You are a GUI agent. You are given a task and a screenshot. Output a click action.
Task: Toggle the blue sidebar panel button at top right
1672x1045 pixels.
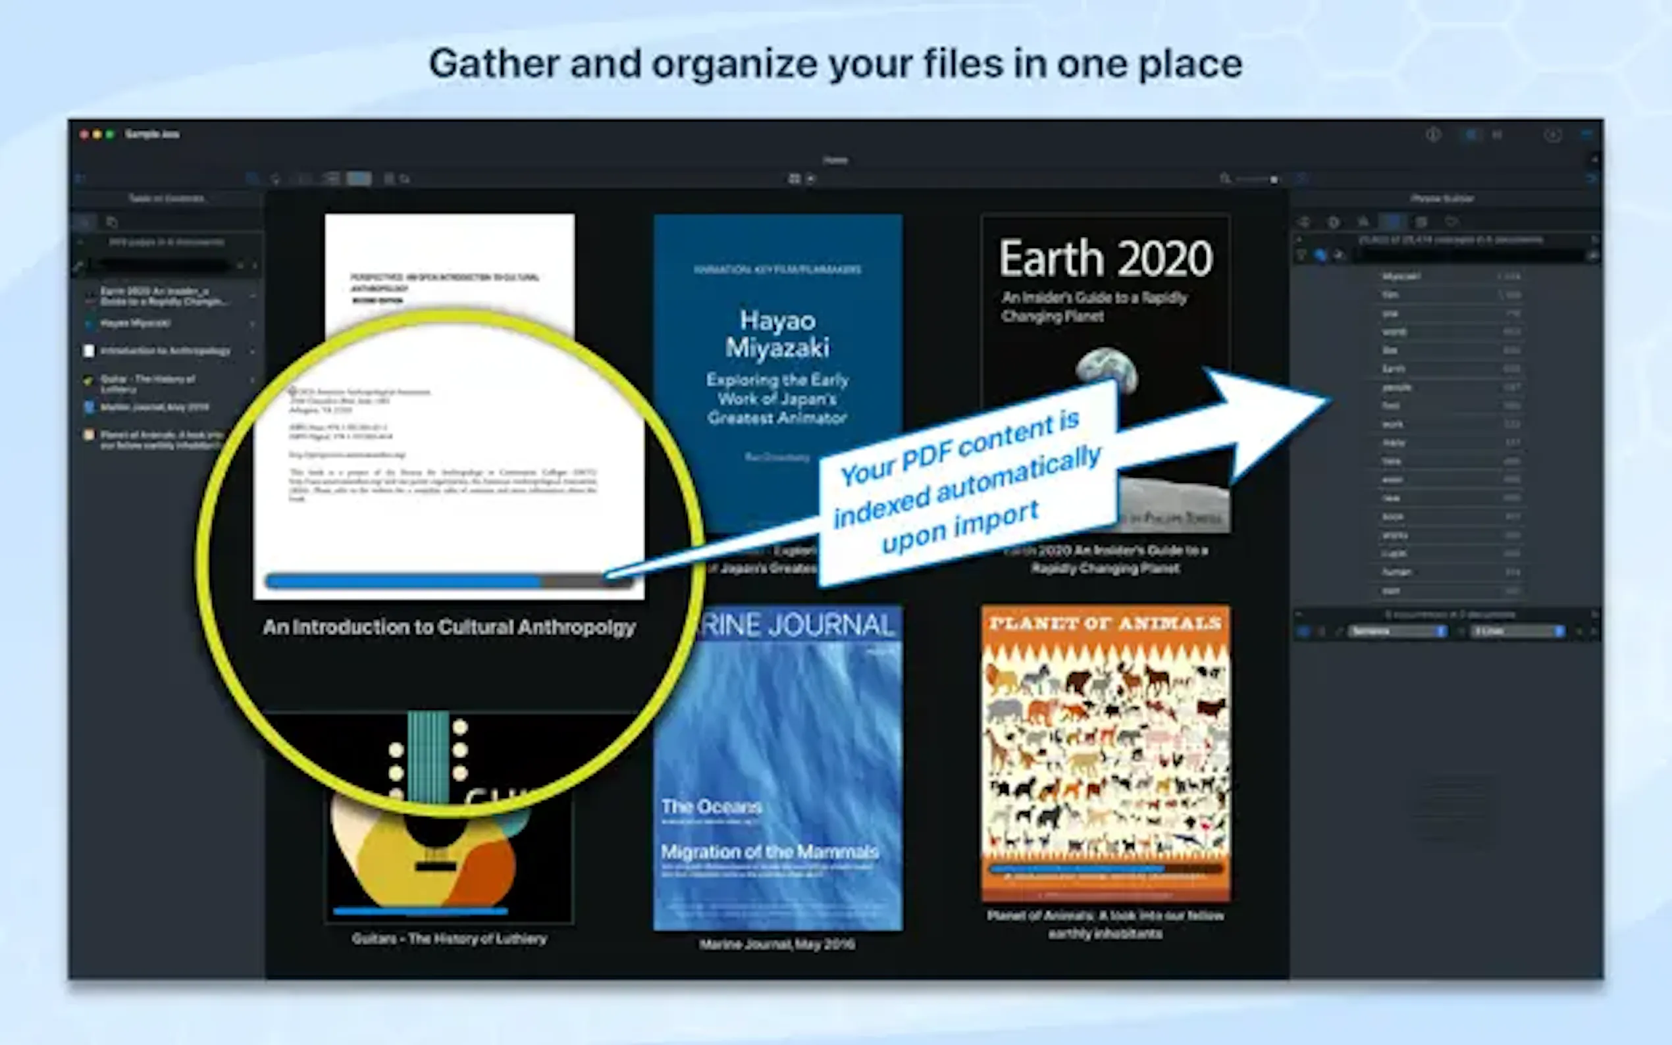(1587, 135)
